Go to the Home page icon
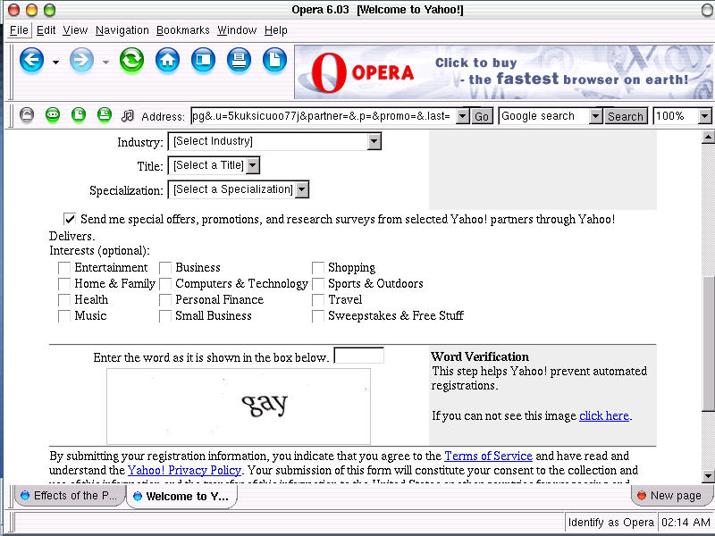715x536 pixels. 168,60
